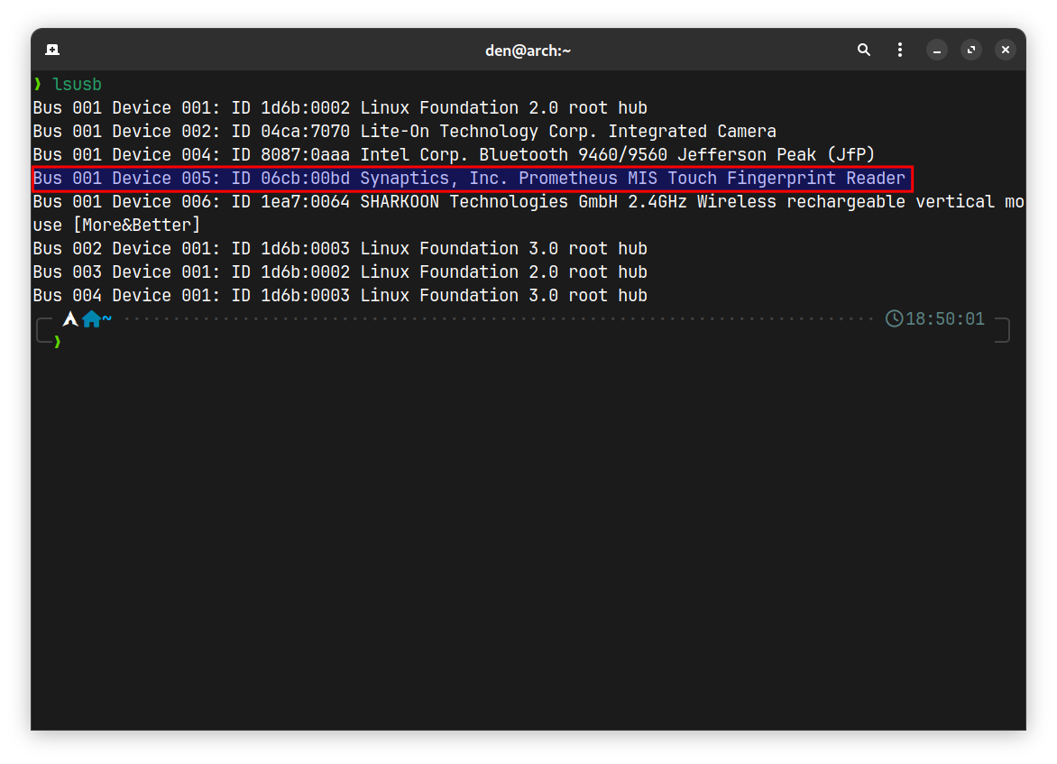1057x764 pixels.
Task: Click the clock icon beside 18:50:01
Action: tap(894, 319)
